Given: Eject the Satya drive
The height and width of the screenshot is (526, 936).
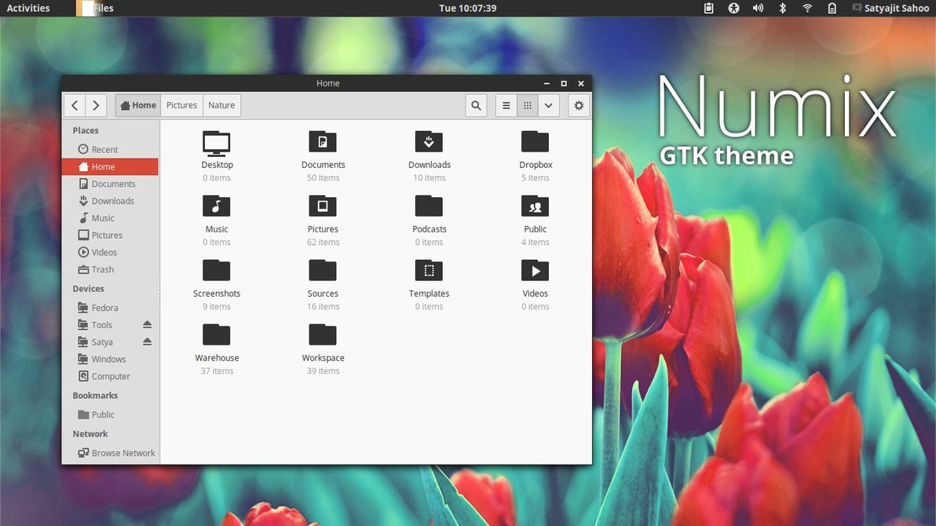Looking at the screenshot, I should click(147, 342).
